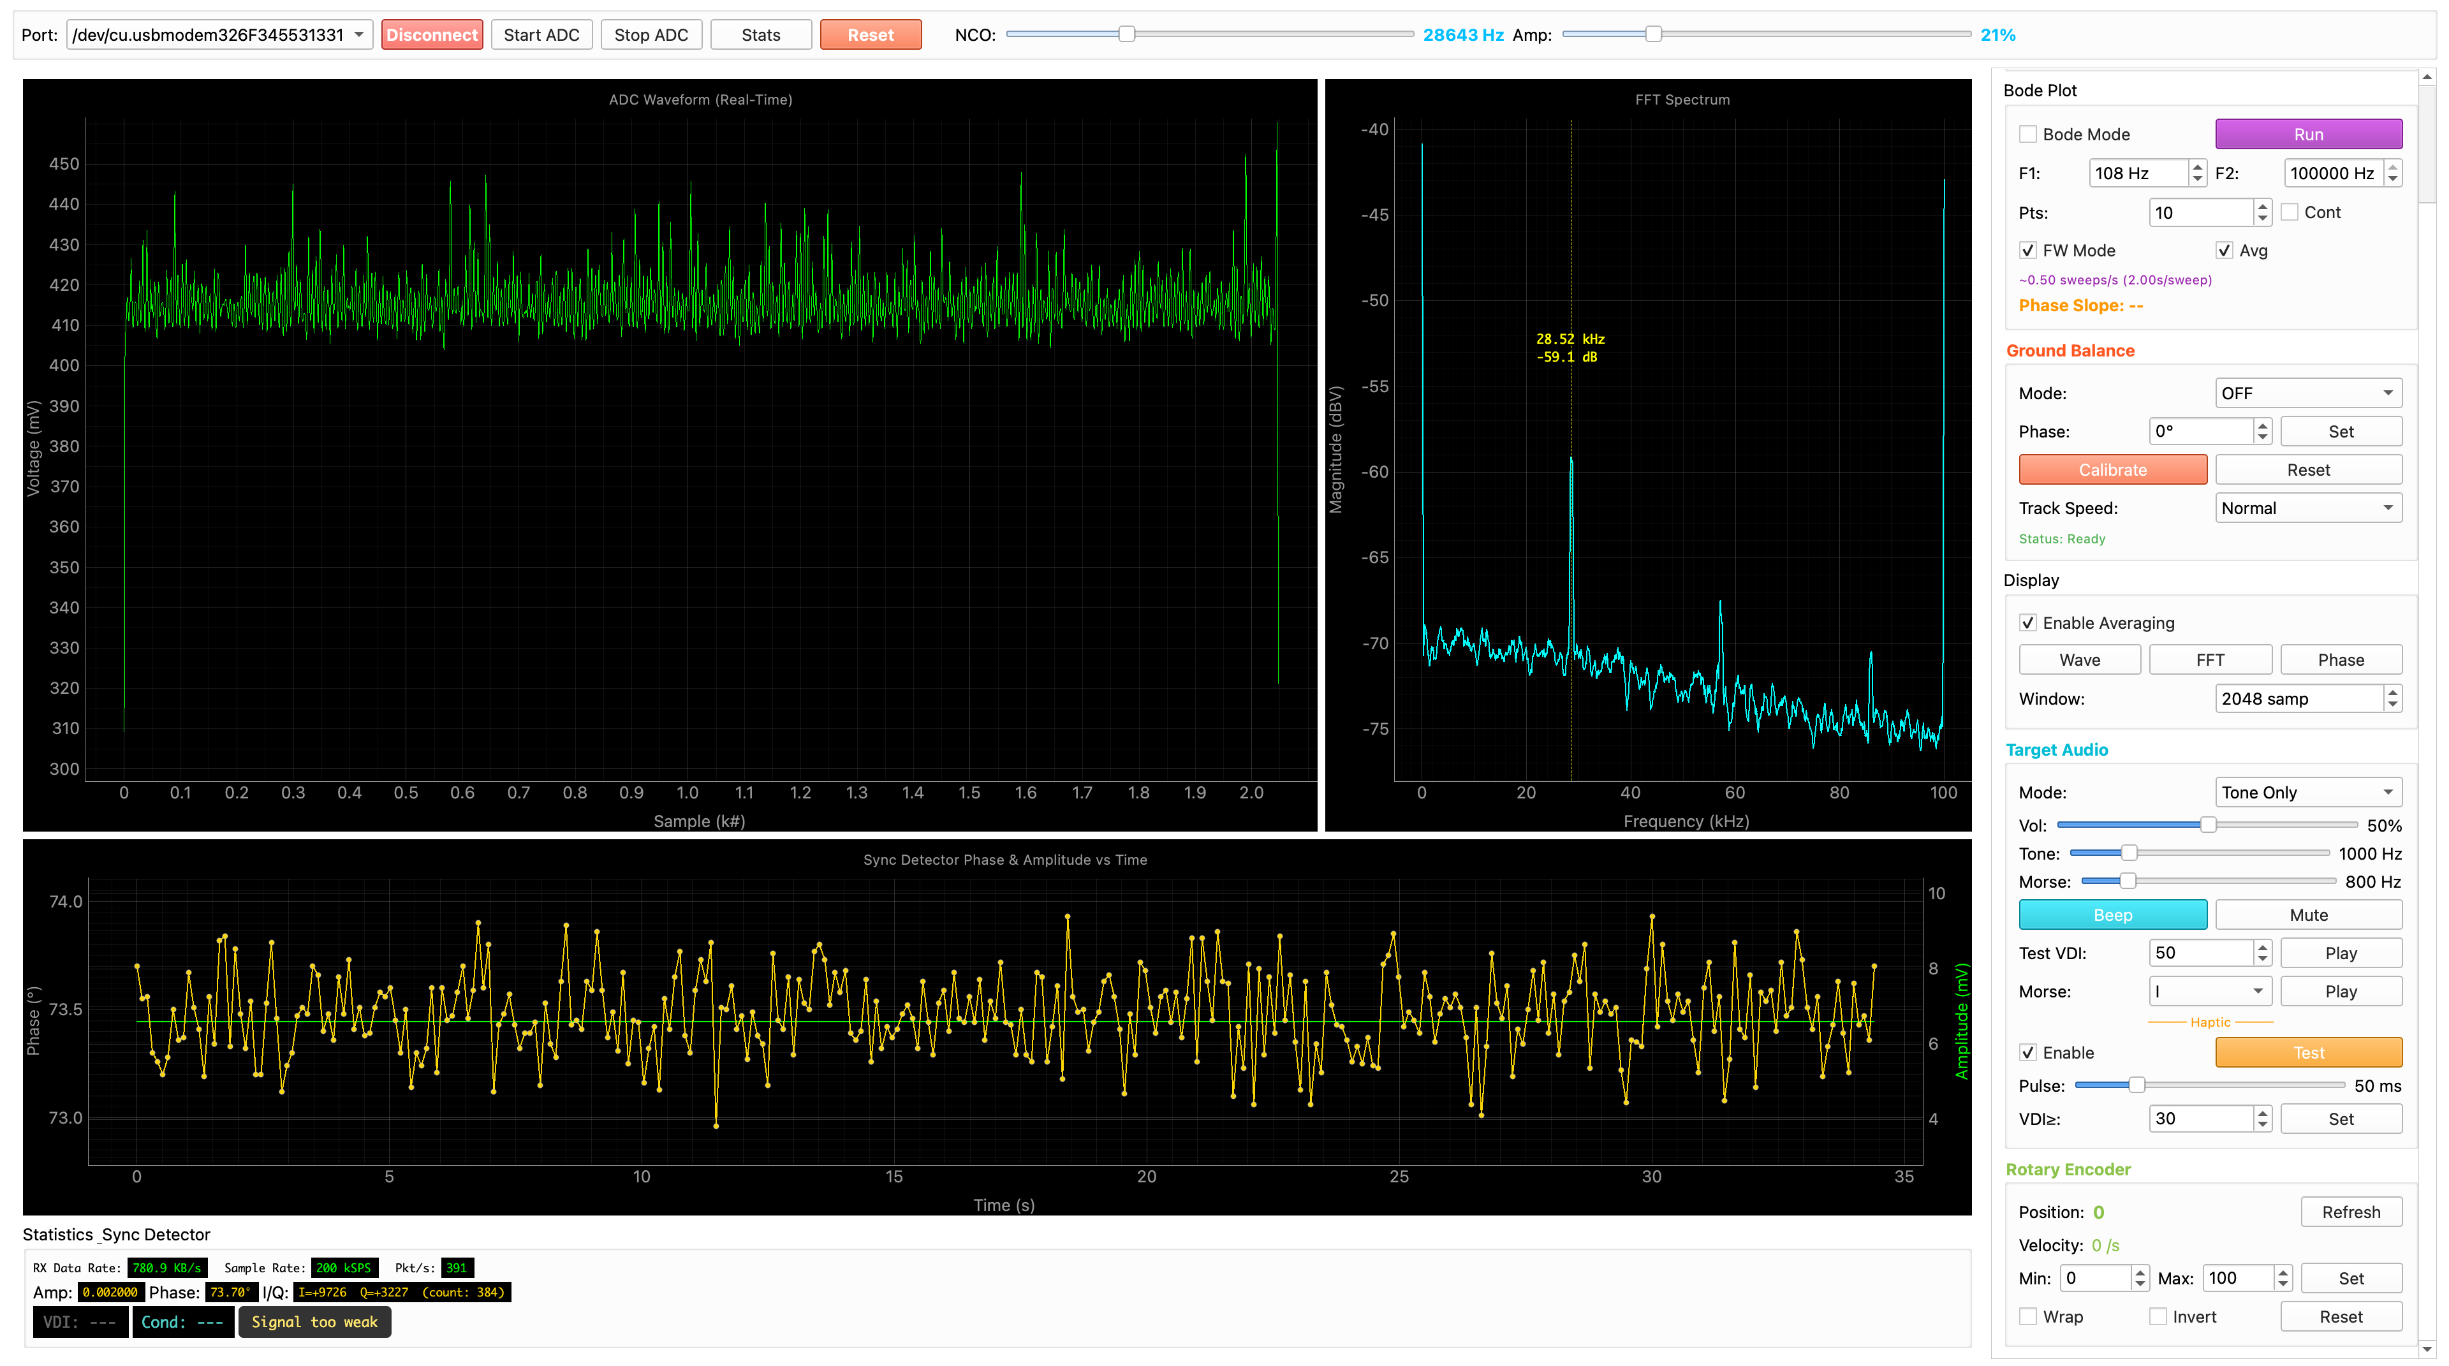
Task: Click the Disconnect button
Action: pyautogui.click(x=432, y=35)
